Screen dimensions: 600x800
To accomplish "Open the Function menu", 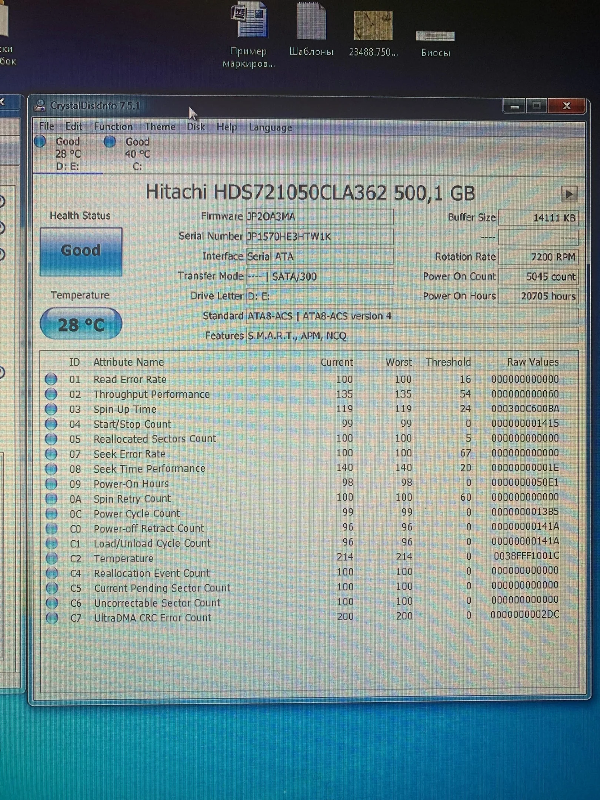I will click(113, 127).
